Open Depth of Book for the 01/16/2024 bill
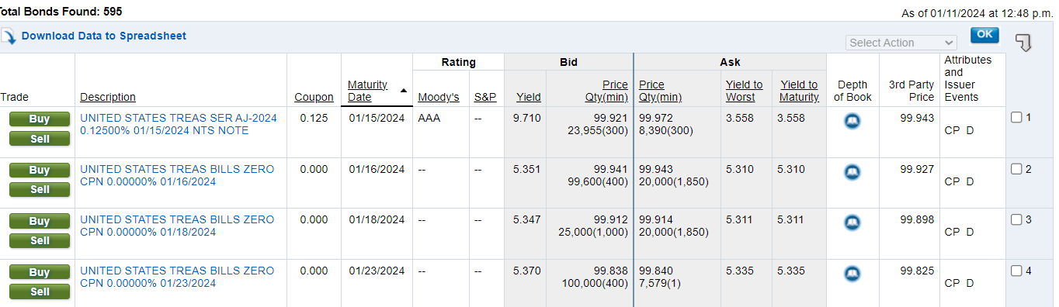Screen dimensions: 1059x307 pos(852,172)
